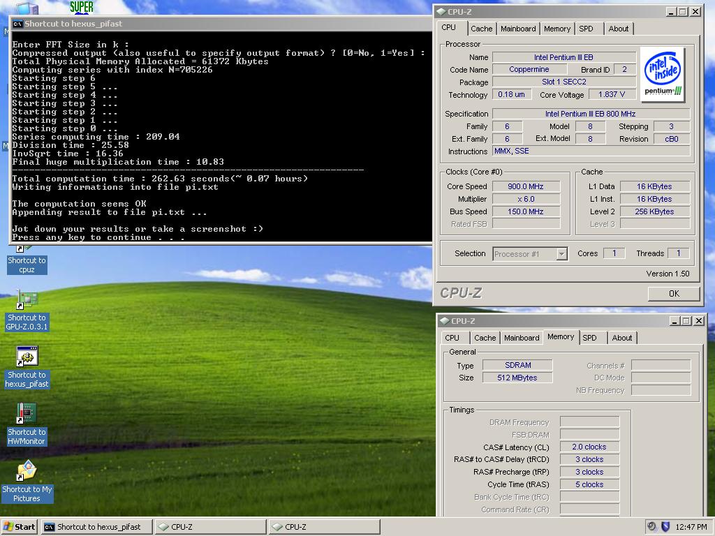Click the 'Series computing time : 209.04' line
The width and height of the screenshot is (715, 536).
coord(96,137)
